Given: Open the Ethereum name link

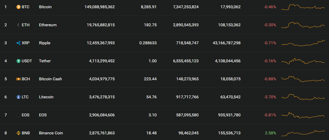Looking at the screenshot, I should (48, 25).
